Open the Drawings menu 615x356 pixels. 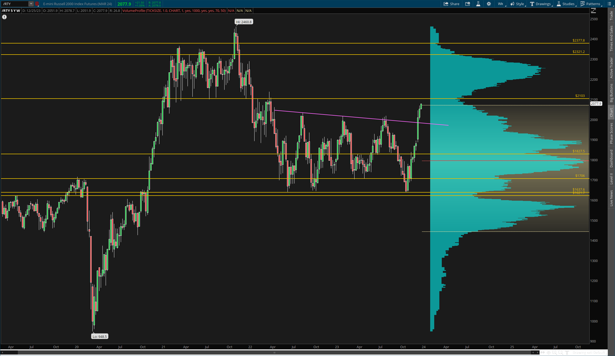[541, 4]
